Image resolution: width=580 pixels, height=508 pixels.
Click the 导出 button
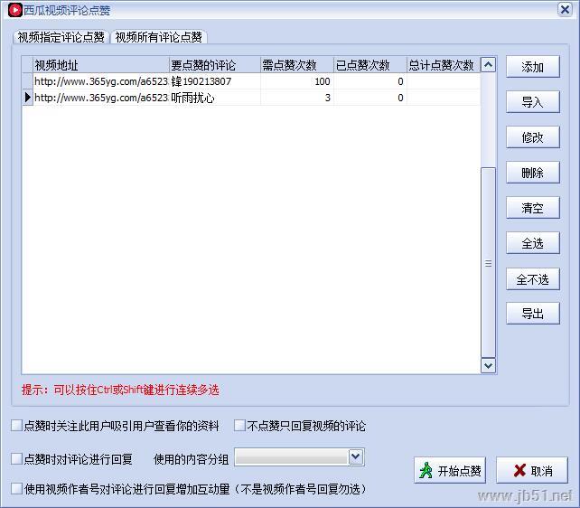(x=533, y=314)
